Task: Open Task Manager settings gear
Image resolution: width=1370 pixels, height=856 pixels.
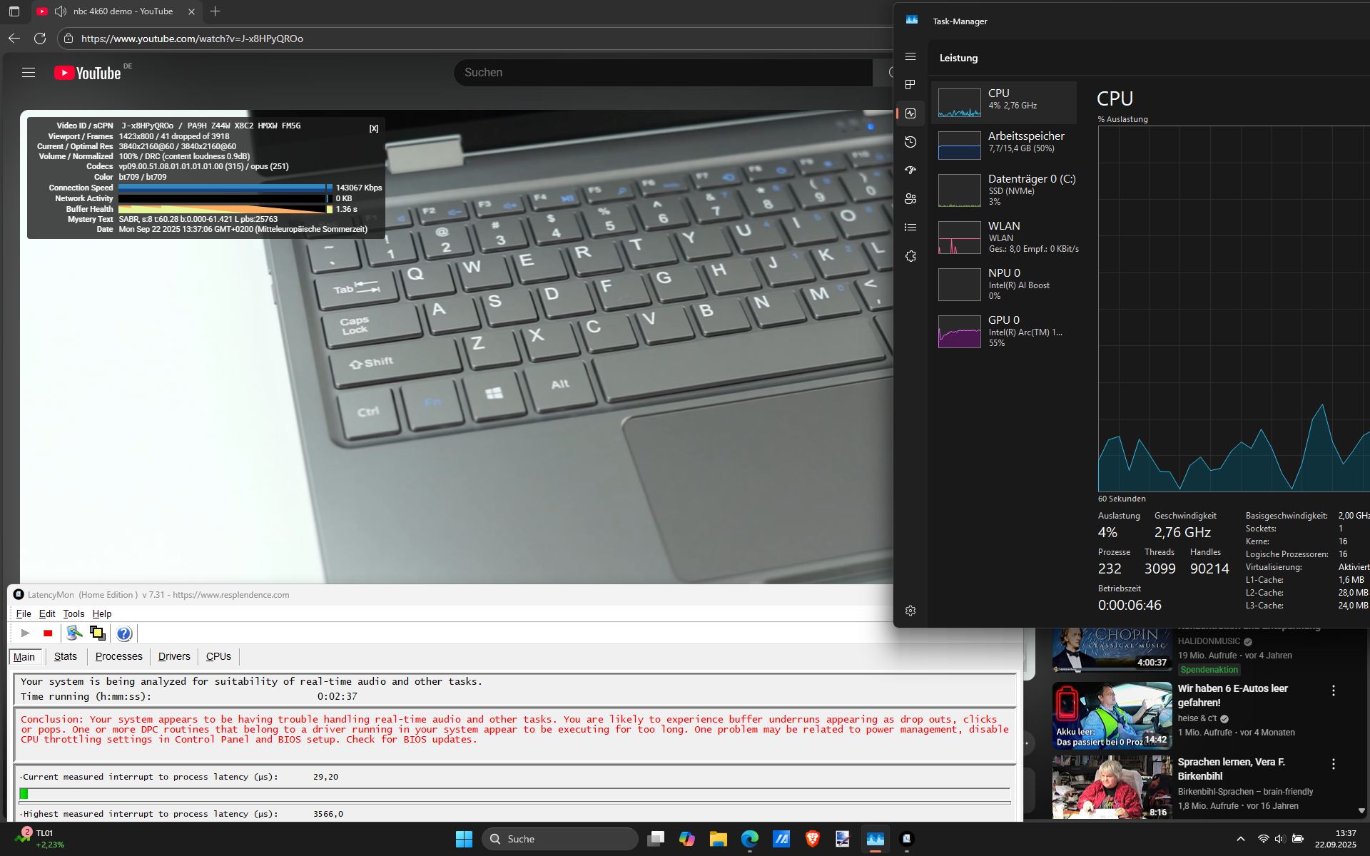Action: [910, 611]
